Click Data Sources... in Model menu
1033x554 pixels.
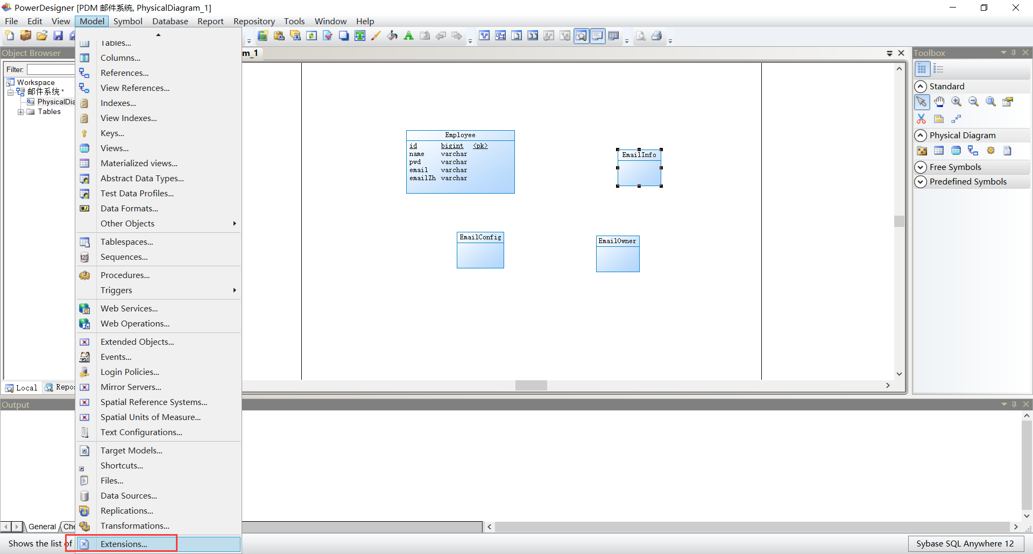click(158, 496)
